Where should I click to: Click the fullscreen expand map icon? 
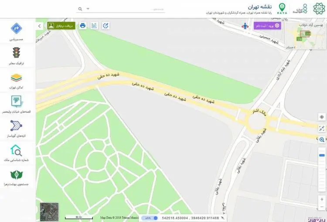(x=322, y=128)
